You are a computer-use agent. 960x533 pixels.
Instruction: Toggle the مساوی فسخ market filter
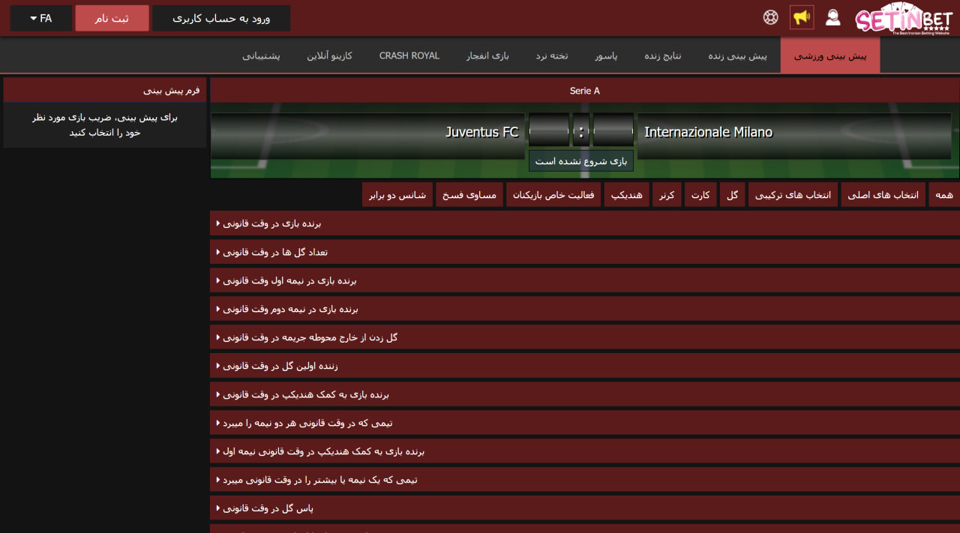coord(469,193)
